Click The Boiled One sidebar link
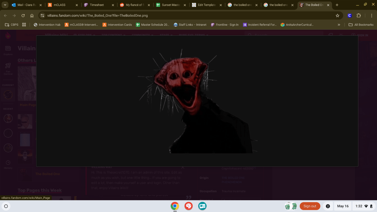This screenshot has height=212, width=377. pos(48,174)
